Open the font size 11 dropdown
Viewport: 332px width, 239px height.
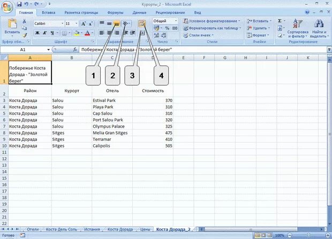[x=77, y=24]
